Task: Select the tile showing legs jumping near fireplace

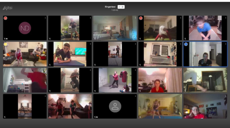Action: [x=205, y=80]
